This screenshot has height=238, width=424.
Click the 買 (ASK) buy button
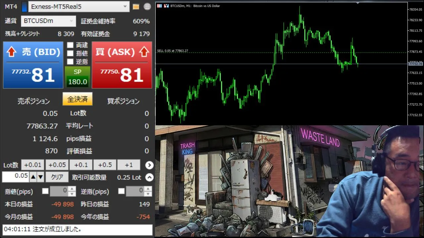122,65
